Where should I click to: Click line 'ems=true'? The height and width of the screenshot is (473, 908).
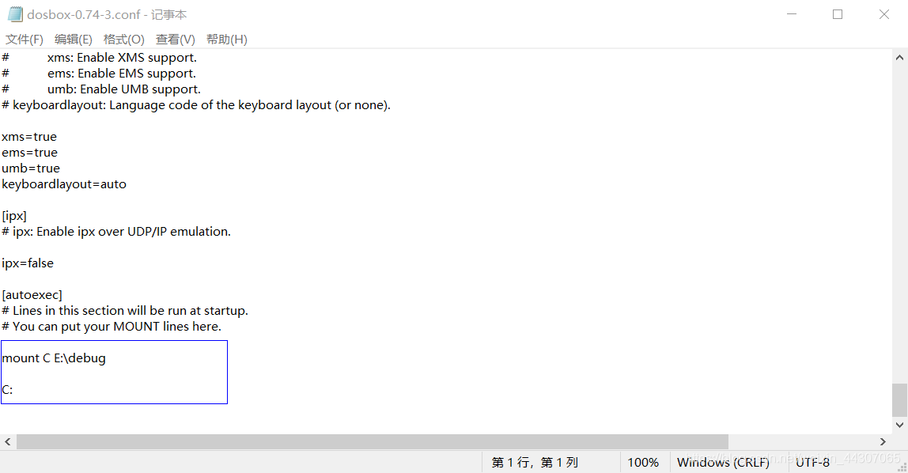click(29, 153)
